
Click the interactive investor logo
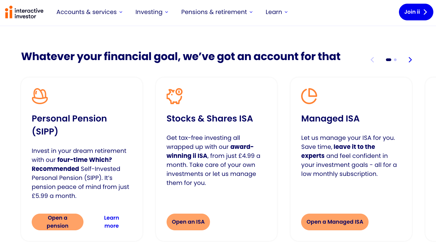point(23,12)
